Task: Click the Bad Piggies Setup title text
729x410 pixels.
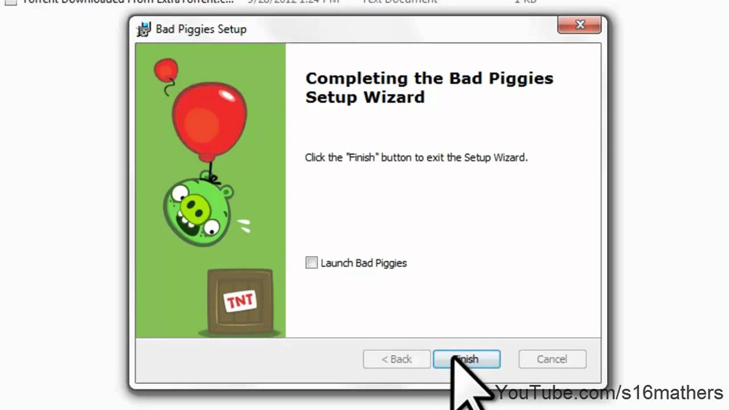Action: (x=201, y=29)
